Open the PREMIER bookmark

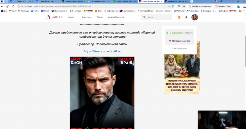88,11
